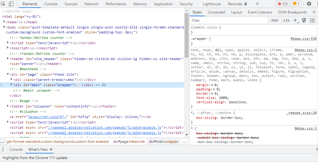
Task: Close the What's New drawer tab
Action: tap(51, 150)
